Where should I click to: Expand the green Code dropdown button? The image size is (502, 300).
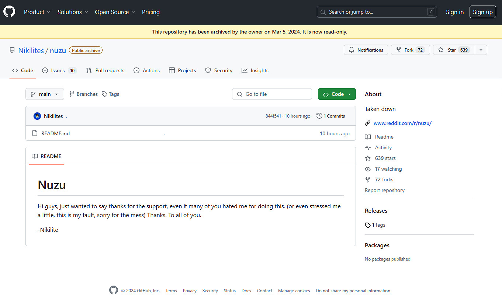(337, 94)
